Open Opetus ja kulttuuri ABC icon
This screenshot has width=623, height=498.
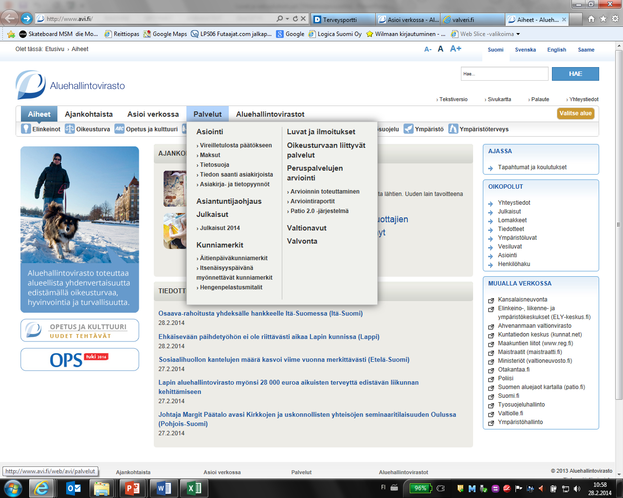tap(119, 129)
